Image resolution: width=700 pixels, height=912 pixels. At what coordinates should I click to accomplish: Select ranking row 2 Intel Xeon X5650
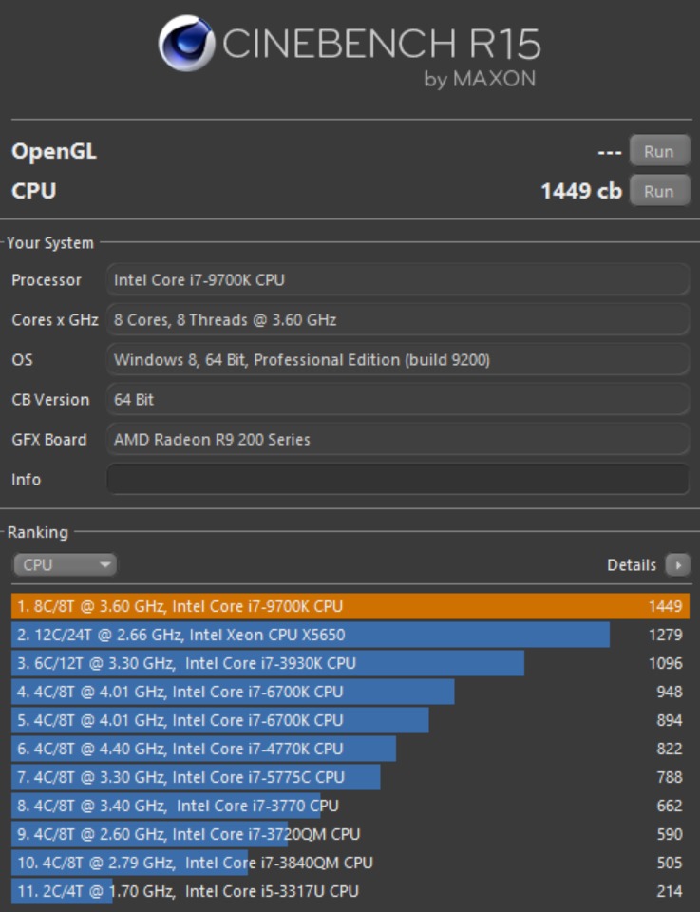(350, 635)
